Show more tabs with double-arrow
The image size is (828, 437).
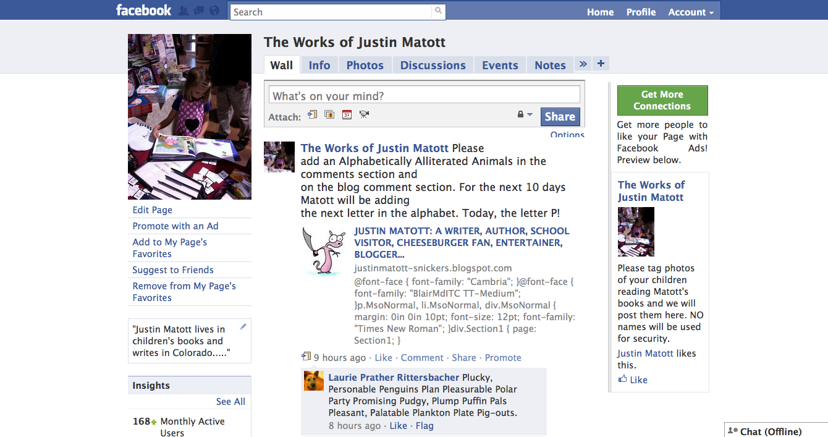(x=583, y=64)
